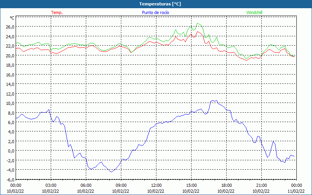This screenshot has width=312, height=195.
Task: Click the '0,0' y-axis value
Action: (11, 151)
